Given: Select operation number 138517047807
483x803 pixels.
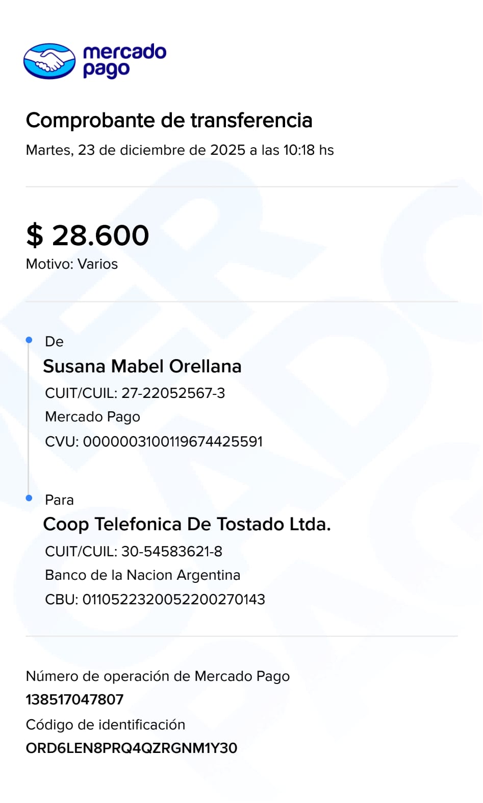Looking at the screenshot, I should [x=74, y=700].
